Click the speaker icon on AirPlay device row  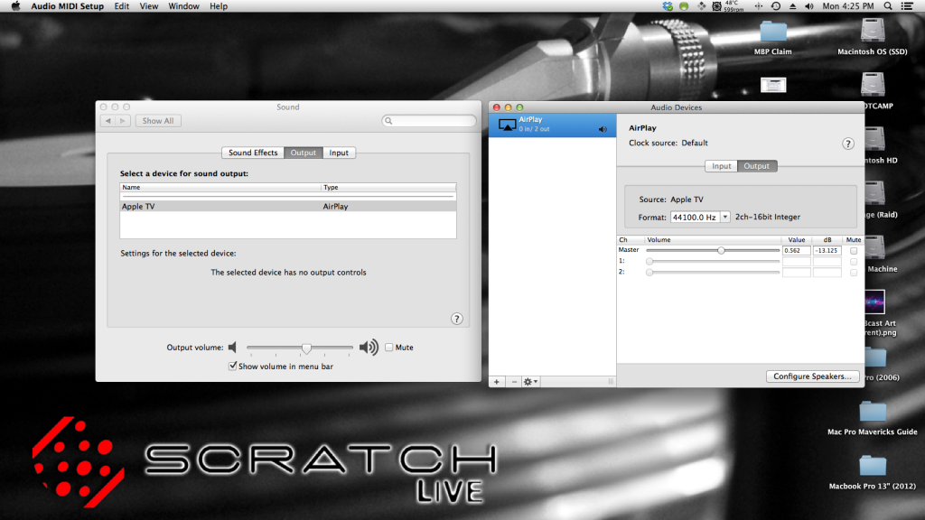603,129
